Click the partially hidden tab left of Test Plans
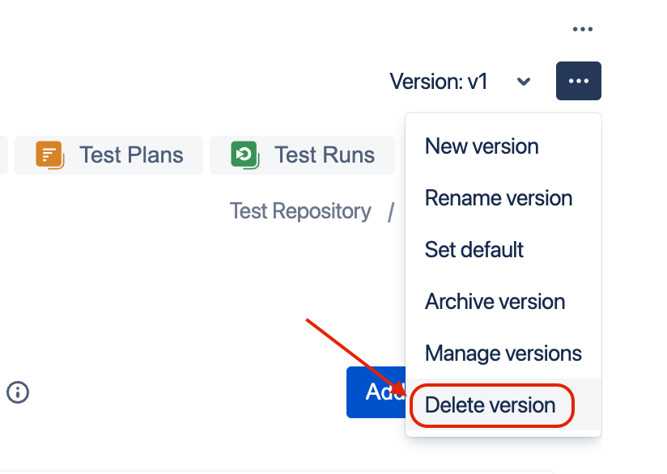This screenshot has width=667, height=474. [3, 155]
